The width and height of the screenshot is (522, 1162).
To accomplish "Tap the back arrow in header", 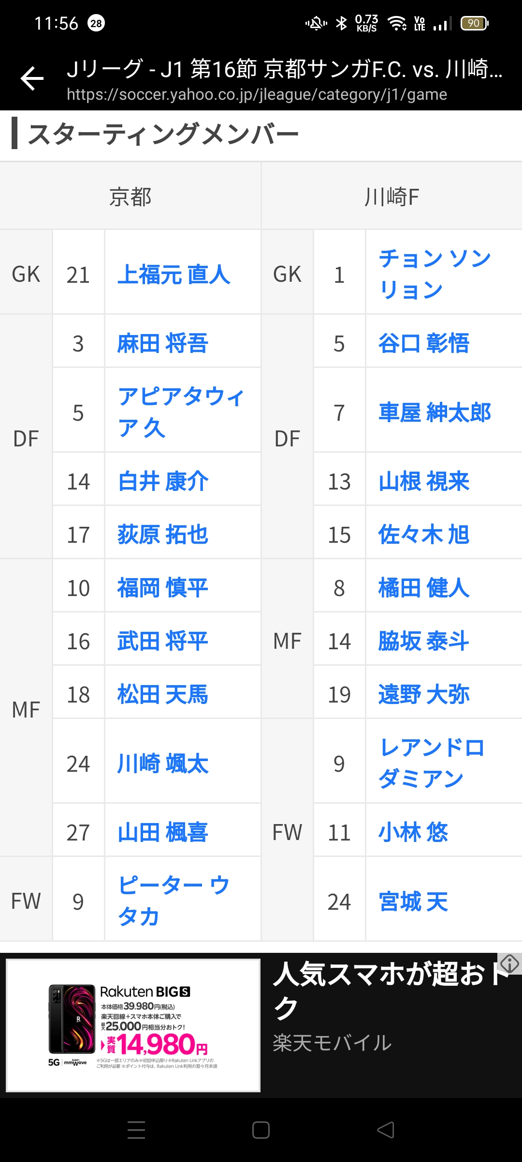I will (x=32, y=79).
